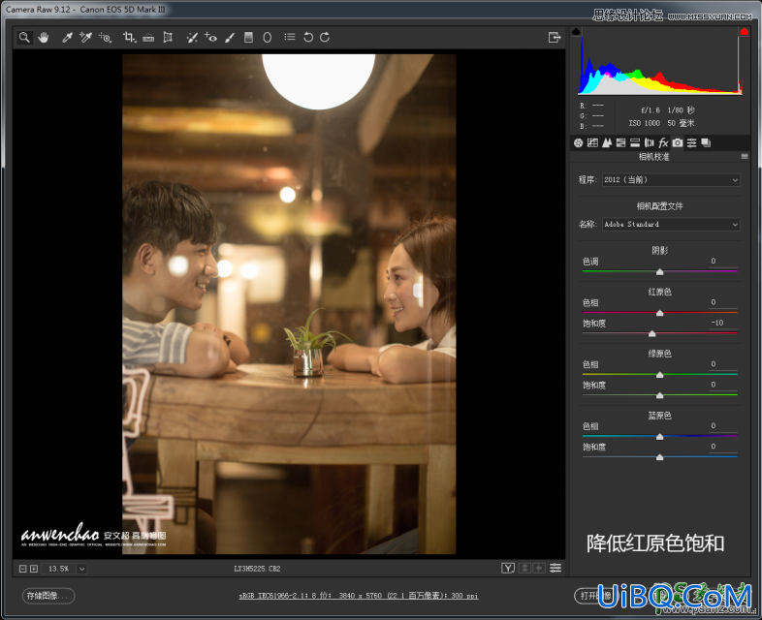This screenshot has height=620, width=762.
Task: Open the 相机校准 panel flyout menu
Action: click(x=744, y=156)
